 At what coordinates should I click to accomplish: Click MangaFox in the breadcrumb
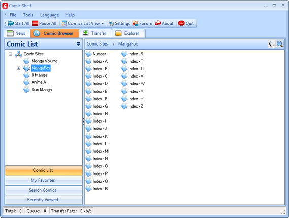pyautogui.click(x=128, y=43)
